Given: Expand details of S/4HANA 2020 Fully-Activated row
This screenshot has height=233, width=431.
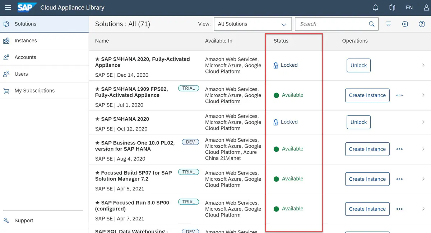Looking at the screenshot, I should [423, 65].
